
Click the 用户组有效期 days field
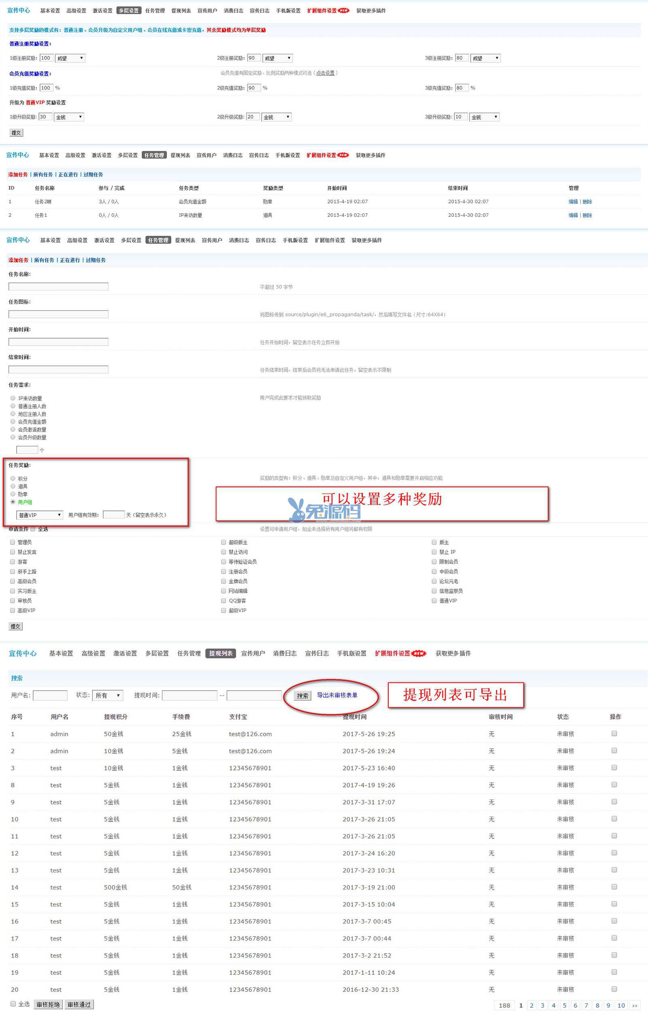pos(113,515)
